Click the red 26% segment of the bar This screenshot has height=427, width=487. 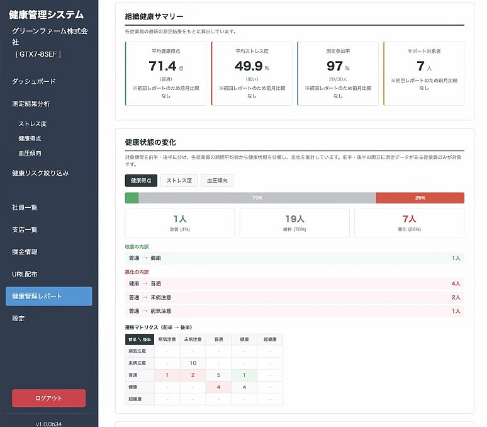click(420, 198)
